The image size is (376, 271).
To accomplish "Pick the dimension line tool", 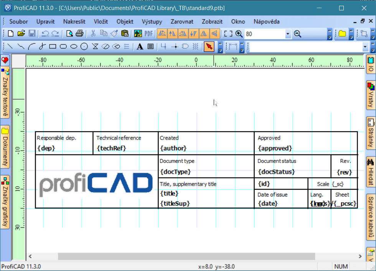I will 233,47.
